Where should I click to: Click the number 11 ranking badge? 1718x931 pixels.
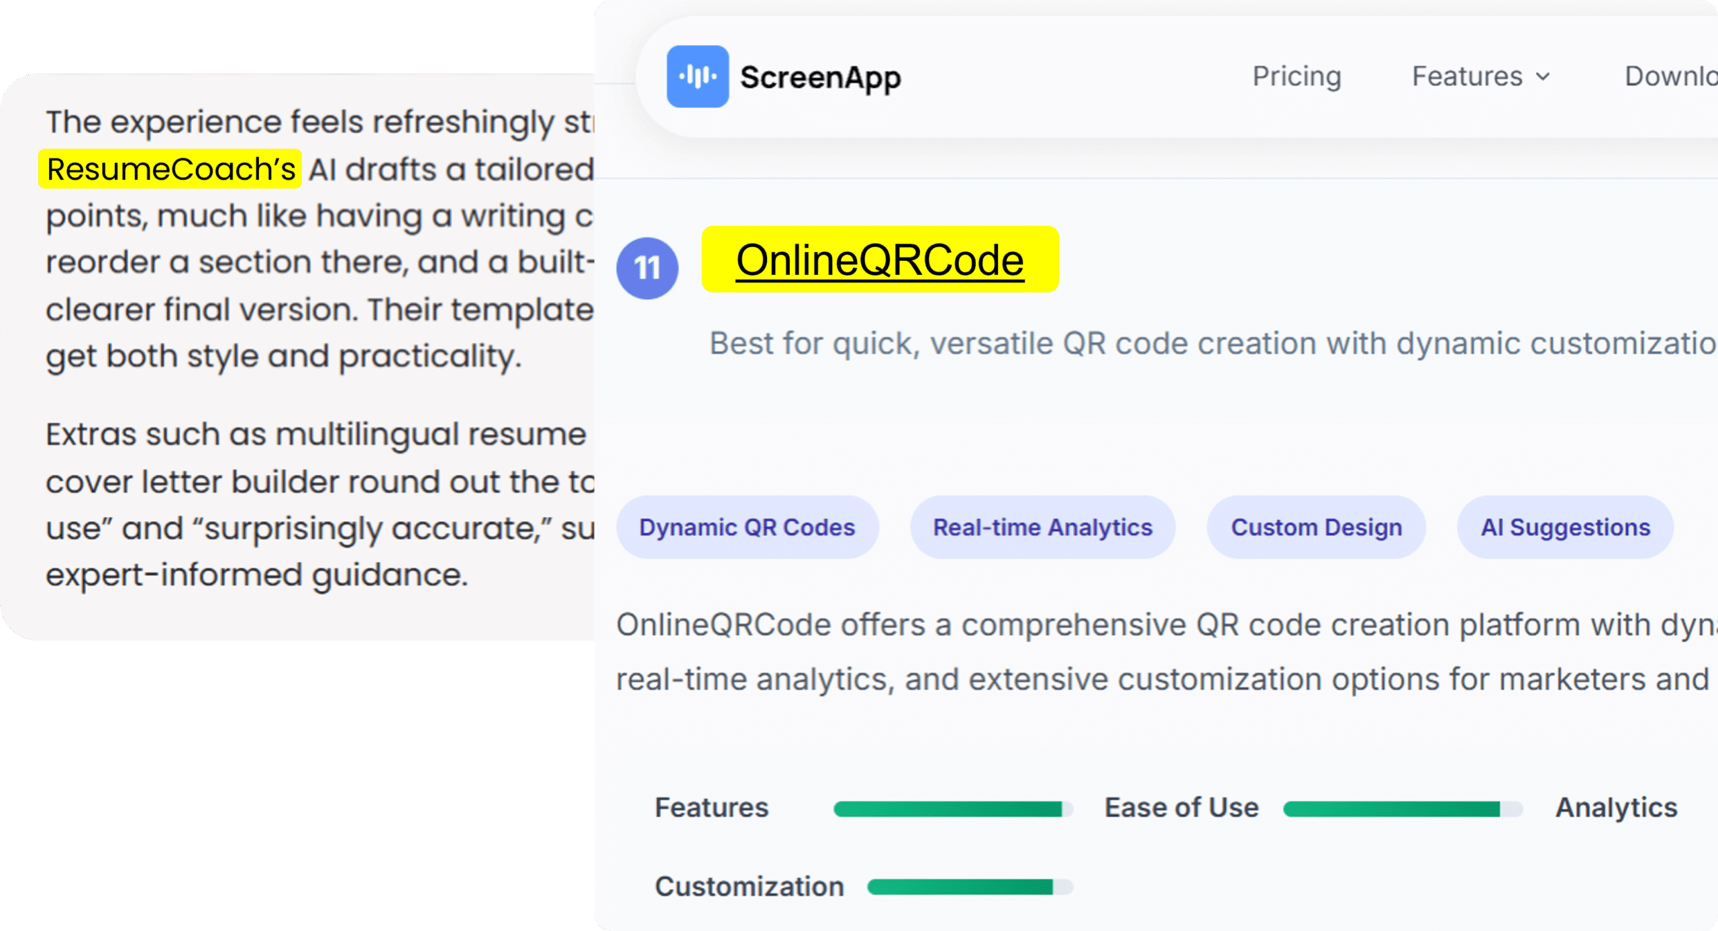647,268
